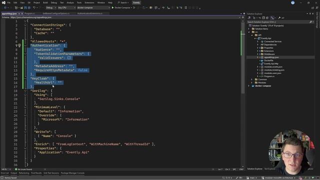
Task: Click Solution Explorer Collapse All toolbar icon
Action: (263, 18)
